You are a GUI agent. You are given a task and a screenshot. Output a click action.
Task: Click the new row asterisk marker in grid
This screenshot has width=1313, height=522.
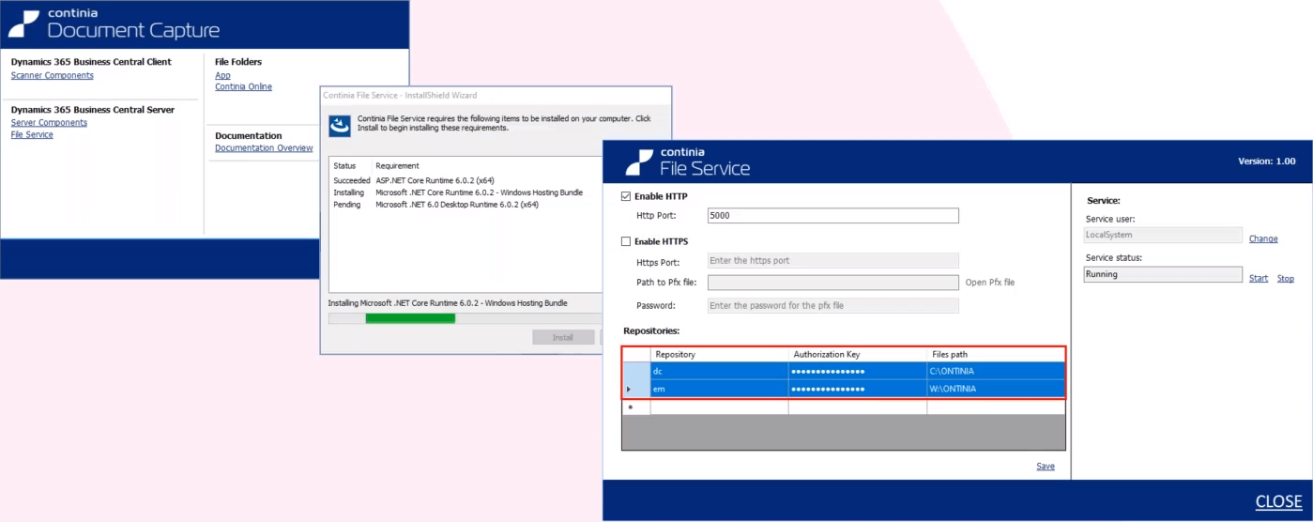[630, 407]
